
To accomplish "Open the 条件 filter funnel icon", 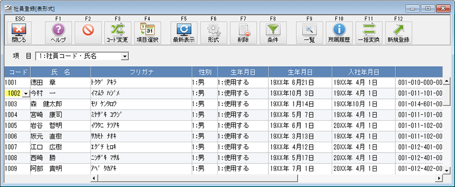I will [x=273, y=33].
